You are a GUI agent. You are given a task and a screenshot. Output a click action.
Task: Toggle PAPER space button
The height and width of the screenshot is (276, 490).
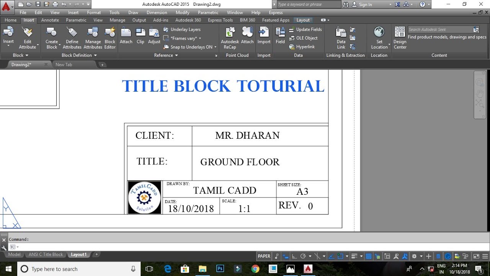pos(264,256)
